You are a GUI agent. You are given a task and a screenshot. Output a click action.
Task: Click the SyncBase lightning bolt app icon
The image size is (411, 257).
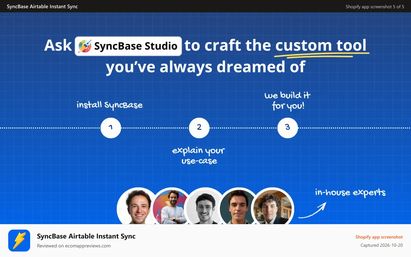click(19, 241)
